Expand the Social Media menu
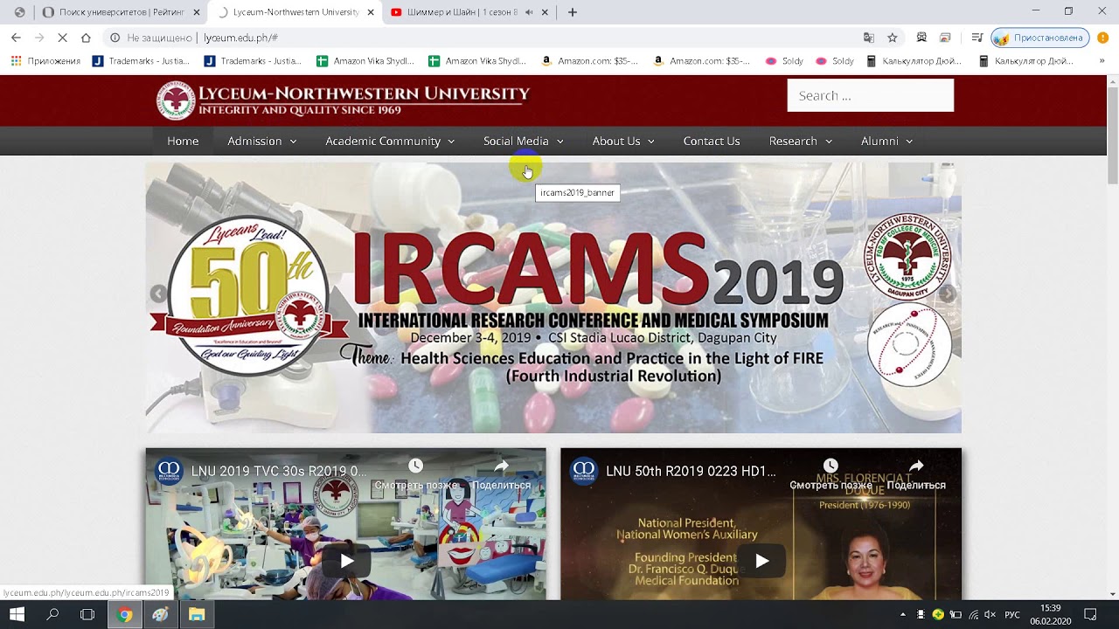1119x629 pixels. coord(524,141)
